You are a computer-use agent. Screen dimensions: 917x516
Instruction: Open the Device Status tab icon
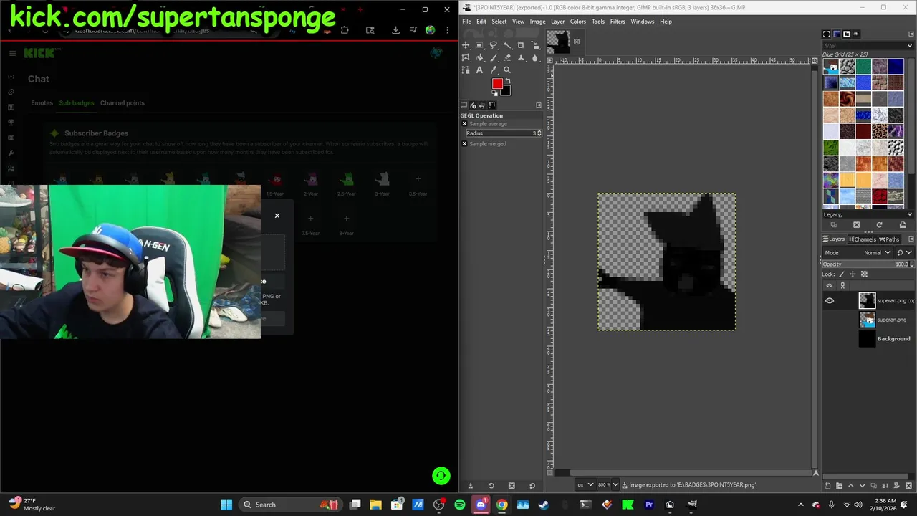coord(473,105)
